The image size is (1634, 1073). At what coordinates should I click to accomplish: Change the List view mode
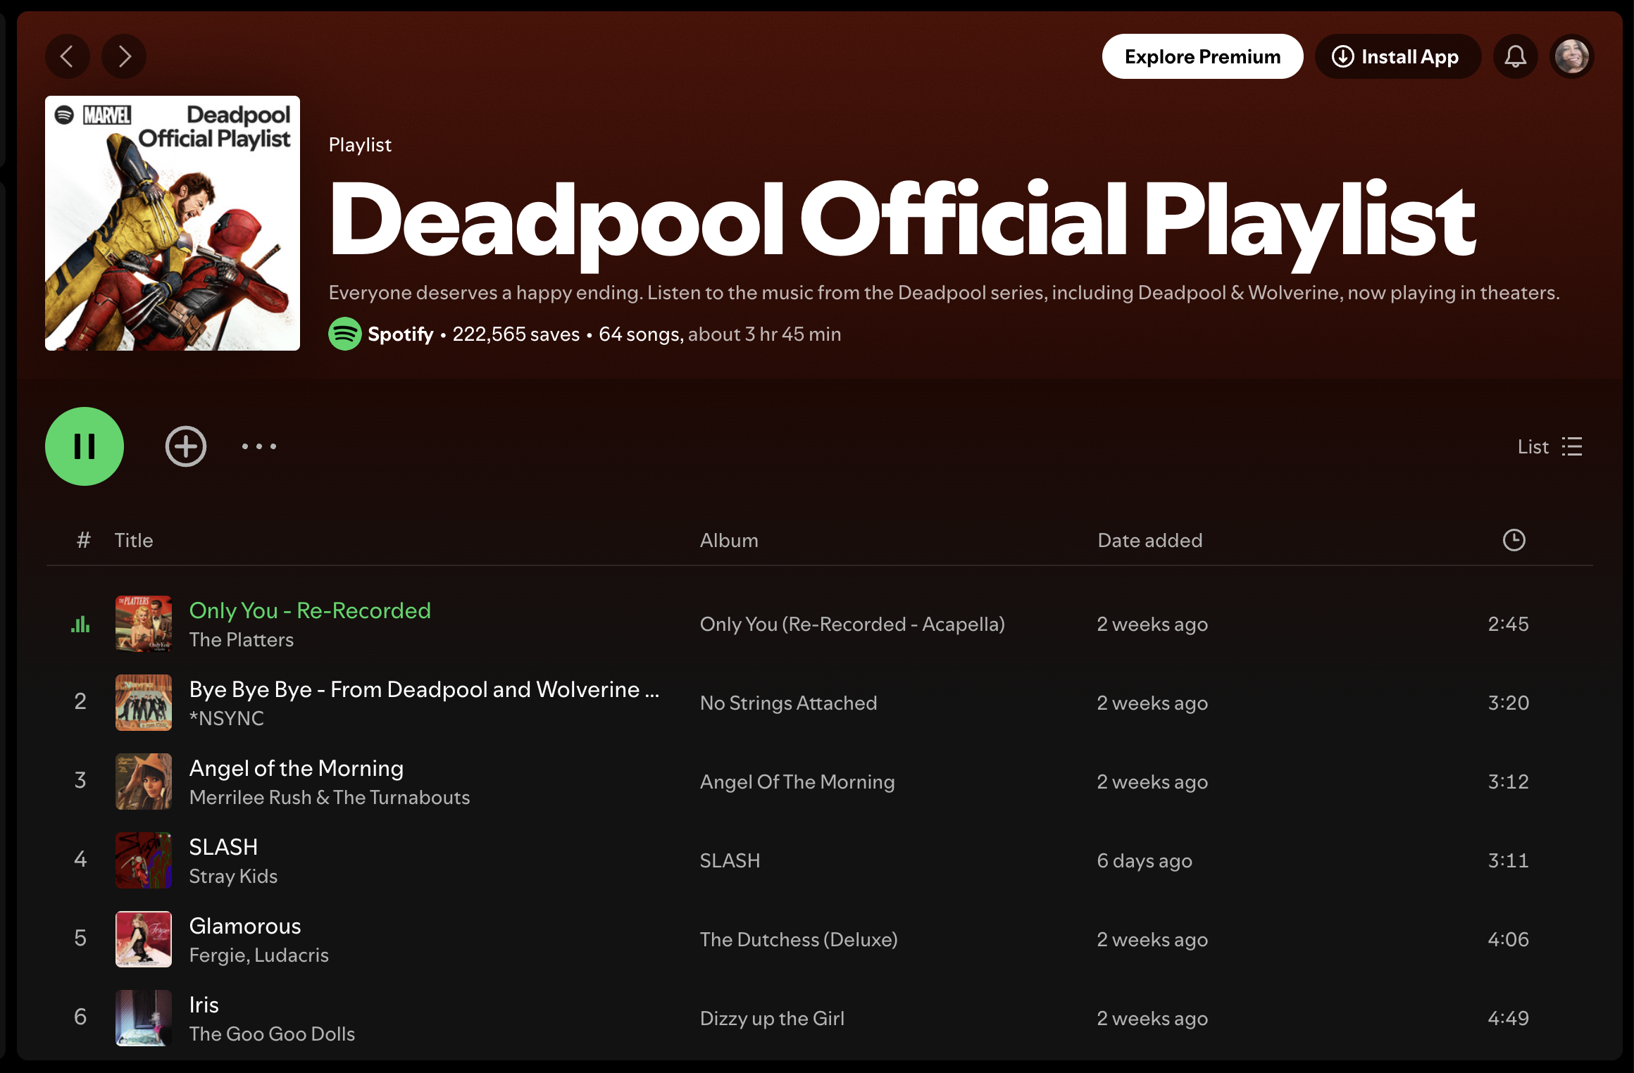click(x=1549, y=446)
